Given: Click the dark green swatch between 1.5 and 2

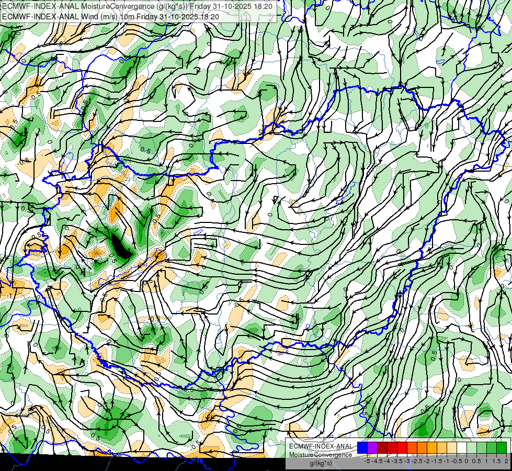Looking at the screenshot, I should [502, 447].
